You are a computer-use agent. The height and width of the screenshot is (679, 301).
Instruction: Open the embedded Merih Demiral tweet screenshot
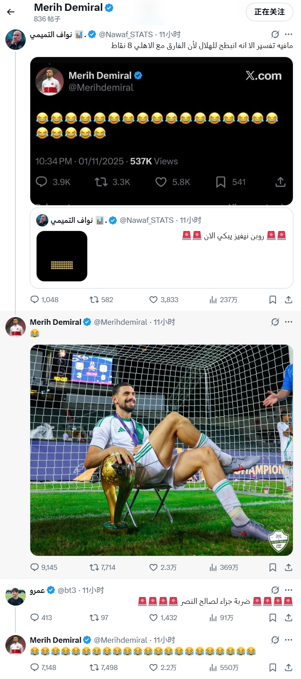click(161, 131)
